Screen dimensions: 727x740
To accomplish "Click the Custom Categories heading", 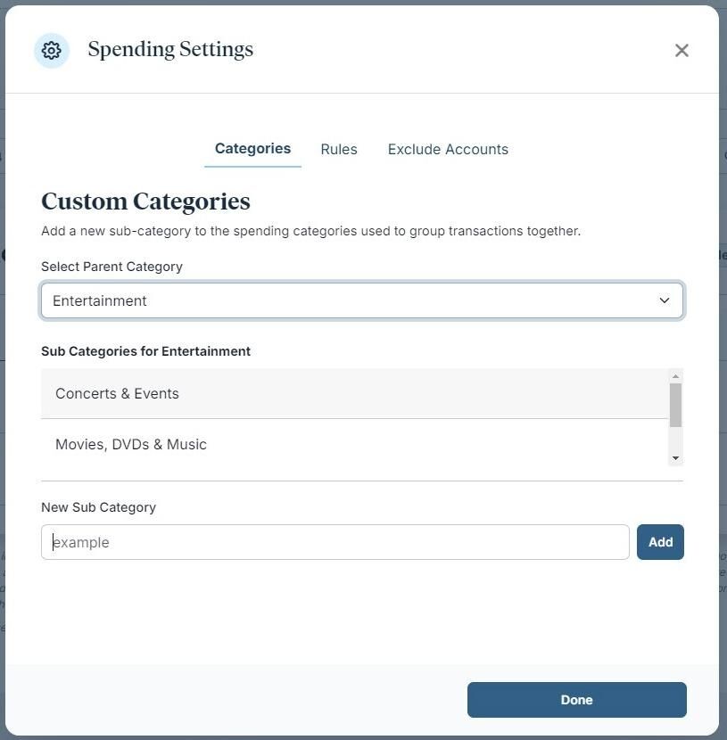I will coord(145,201).
